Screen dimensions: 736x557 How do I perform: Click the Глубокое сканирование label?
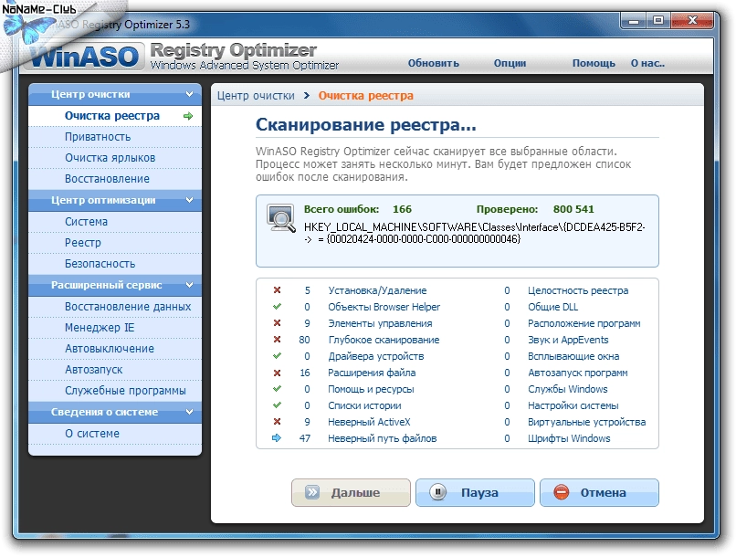pos(384,340)
